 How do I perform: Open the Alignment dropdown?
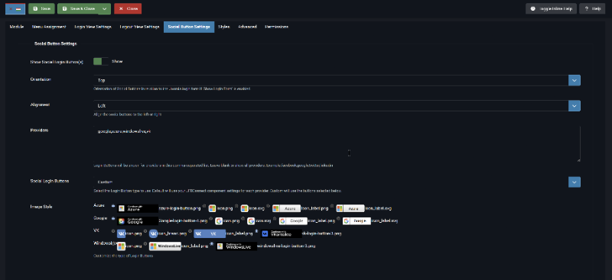(337, 105)
